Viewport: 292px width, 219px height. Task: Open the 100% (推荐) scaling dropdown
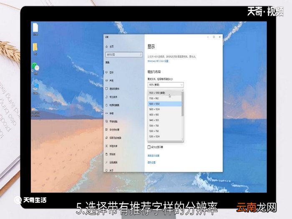tap(166, 85)
